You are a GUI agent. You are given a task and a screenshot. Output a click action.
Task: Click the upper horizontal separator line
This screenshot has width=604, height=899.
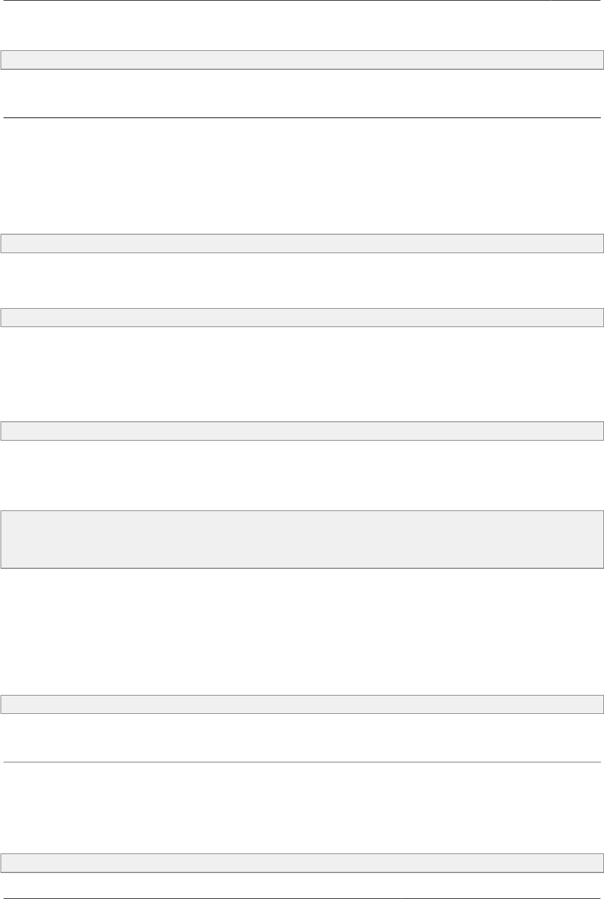tap(302, 118)
